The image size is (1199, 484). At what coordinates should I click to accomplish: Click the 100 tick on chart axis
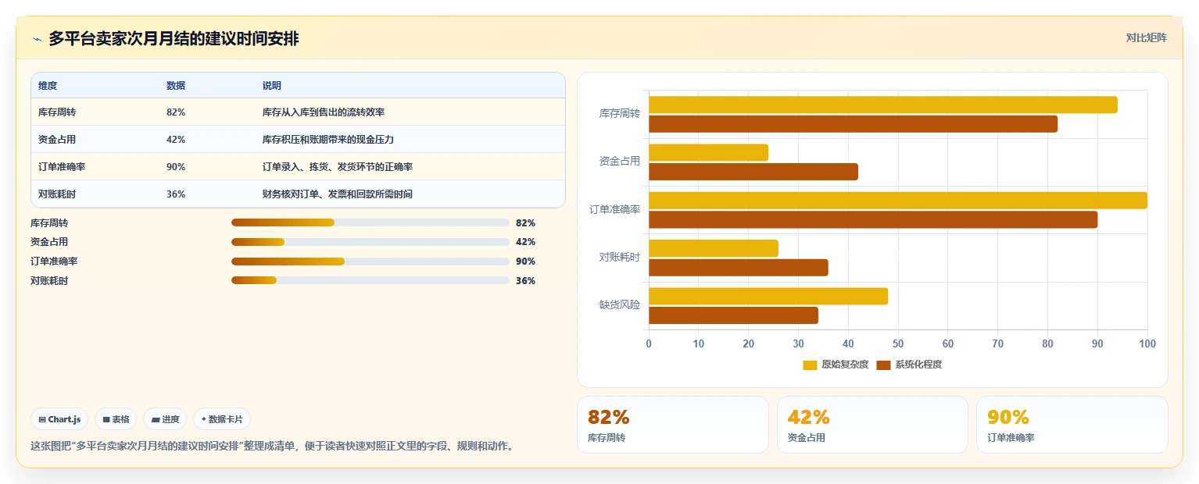1147,343
